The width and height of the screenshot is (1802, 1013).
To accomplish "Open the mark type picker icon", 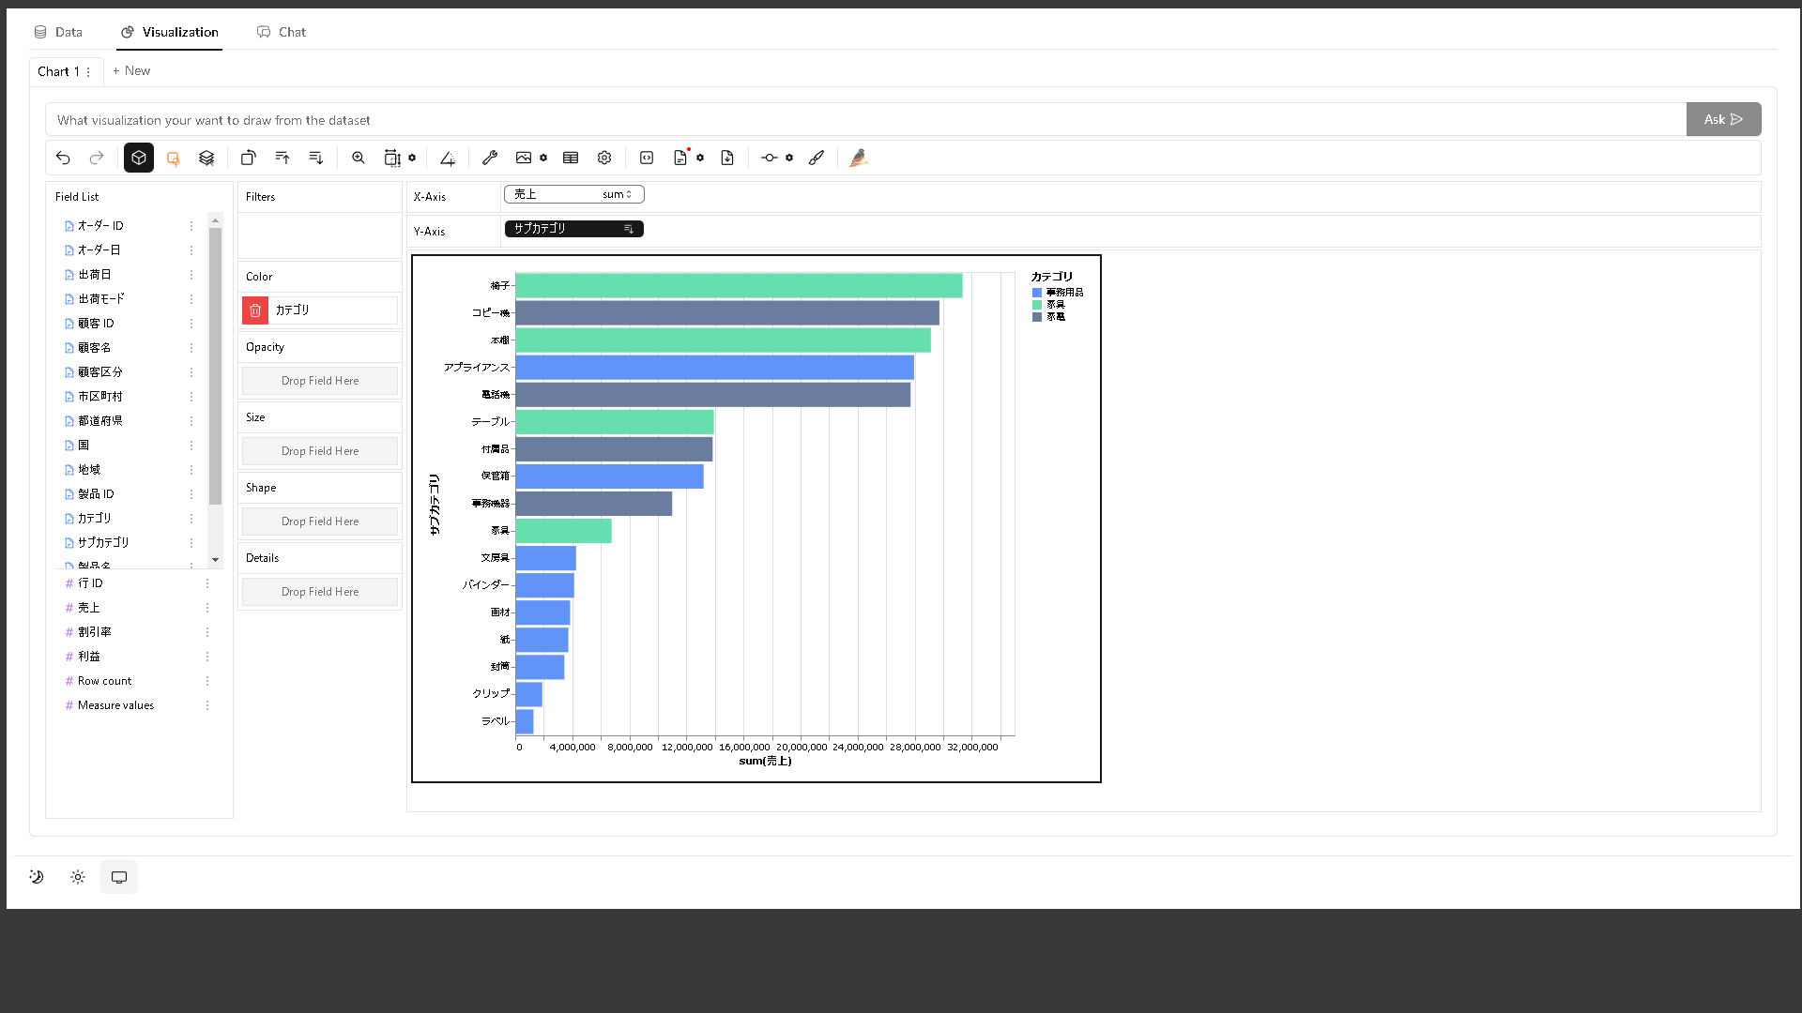I will (173, 158).
